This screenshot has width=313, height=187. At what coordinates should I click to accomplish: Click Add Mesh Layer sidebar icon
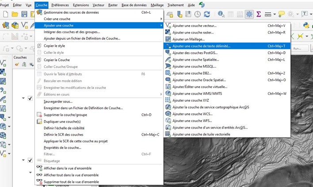tap(3, 81)
